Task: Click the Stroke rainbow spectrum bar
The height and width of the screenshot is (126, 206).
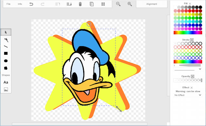Action: (188, 62)
